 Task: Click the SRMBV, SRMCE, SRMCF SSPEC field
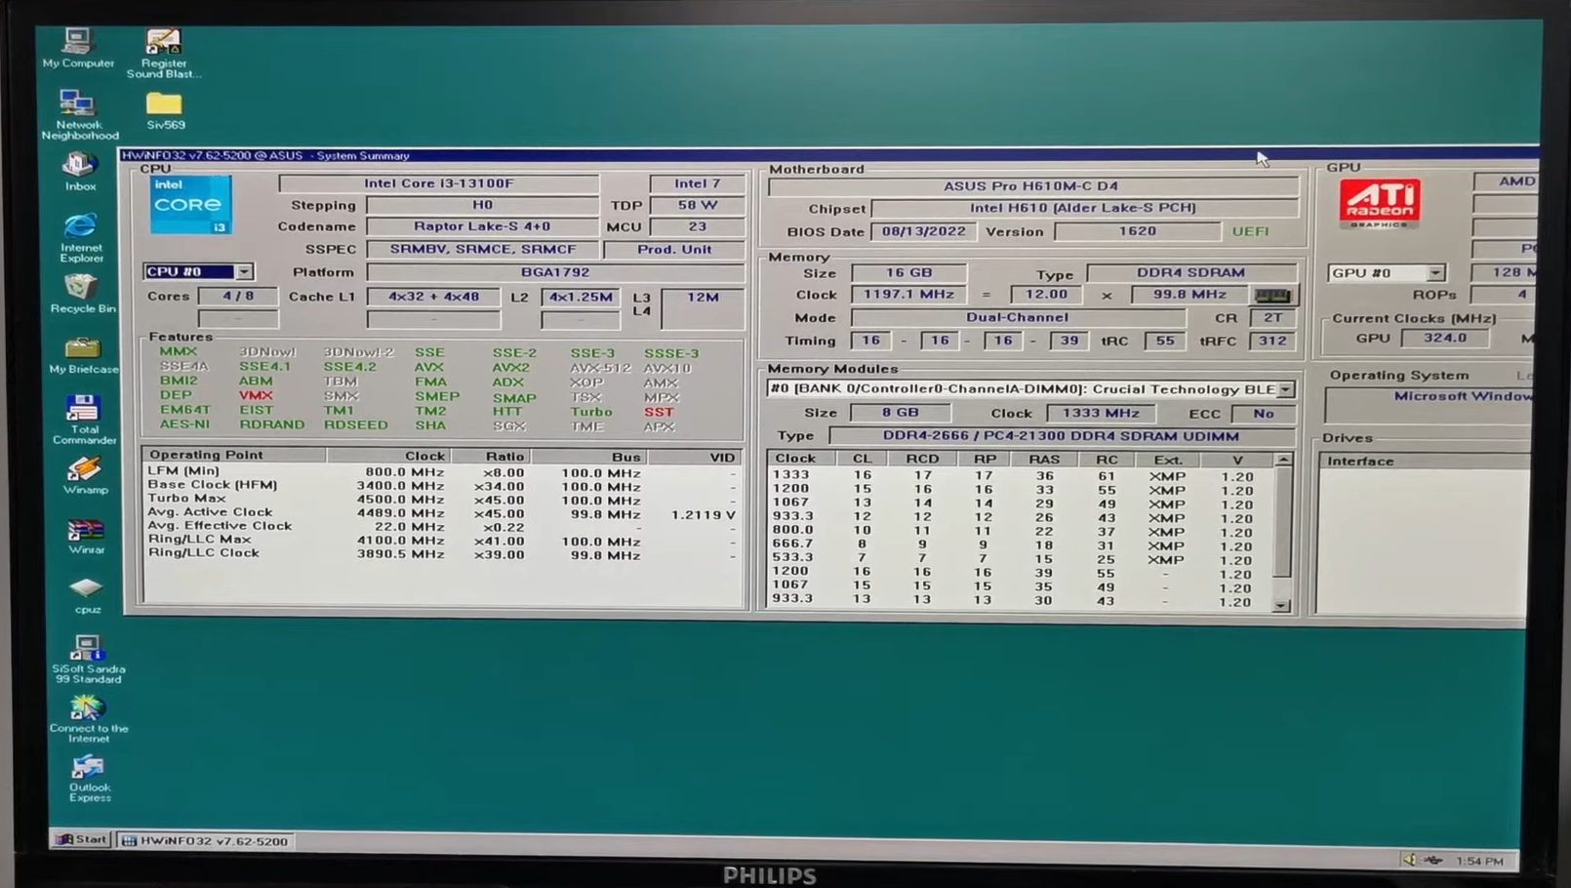pos(482,249)
